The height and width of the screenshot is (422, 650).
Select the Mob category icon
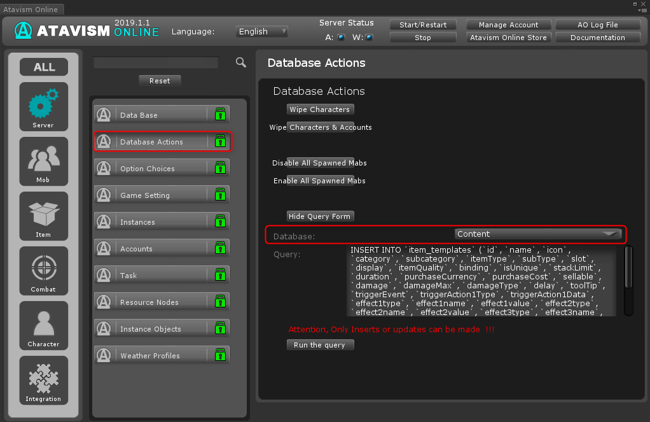pyautogui.click(x=44, y=160)
